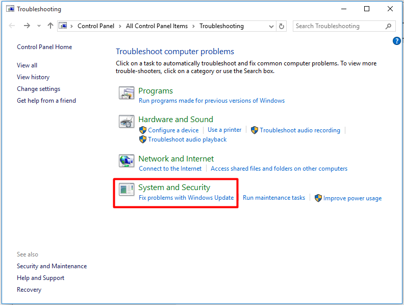The width and height of the screenshot is (404, 305).
Task: Click the Network and Internet globe icon
Action: click(x=127, y=161)
